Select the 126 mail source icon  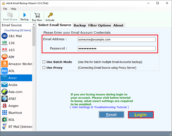[x=4, y=43]
